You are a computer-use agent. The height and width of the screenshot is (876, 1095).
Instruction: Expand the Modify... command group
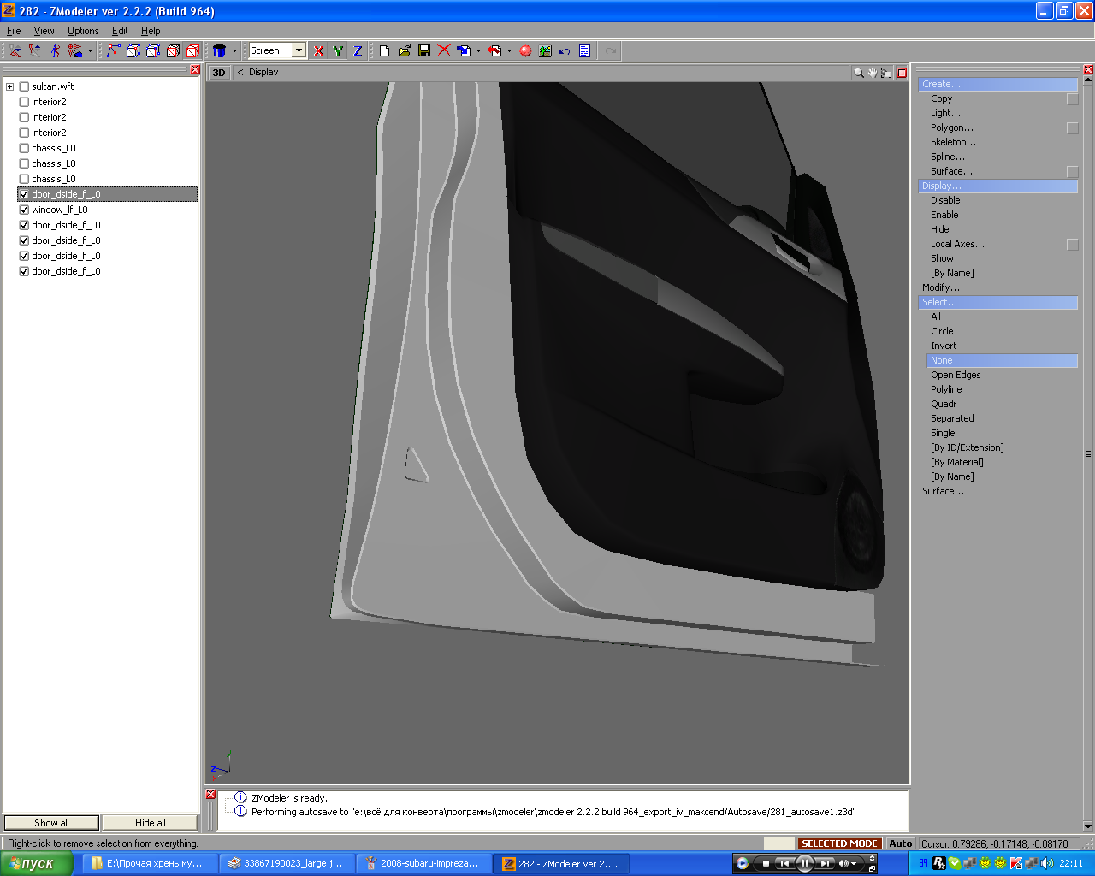click(x=940, y=287)
